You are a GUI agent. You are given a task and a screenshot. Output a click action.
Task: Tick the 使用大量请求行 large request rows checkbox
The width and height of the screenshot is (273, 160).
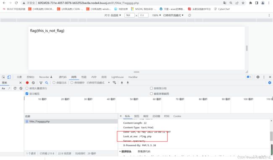click(27, 88)
